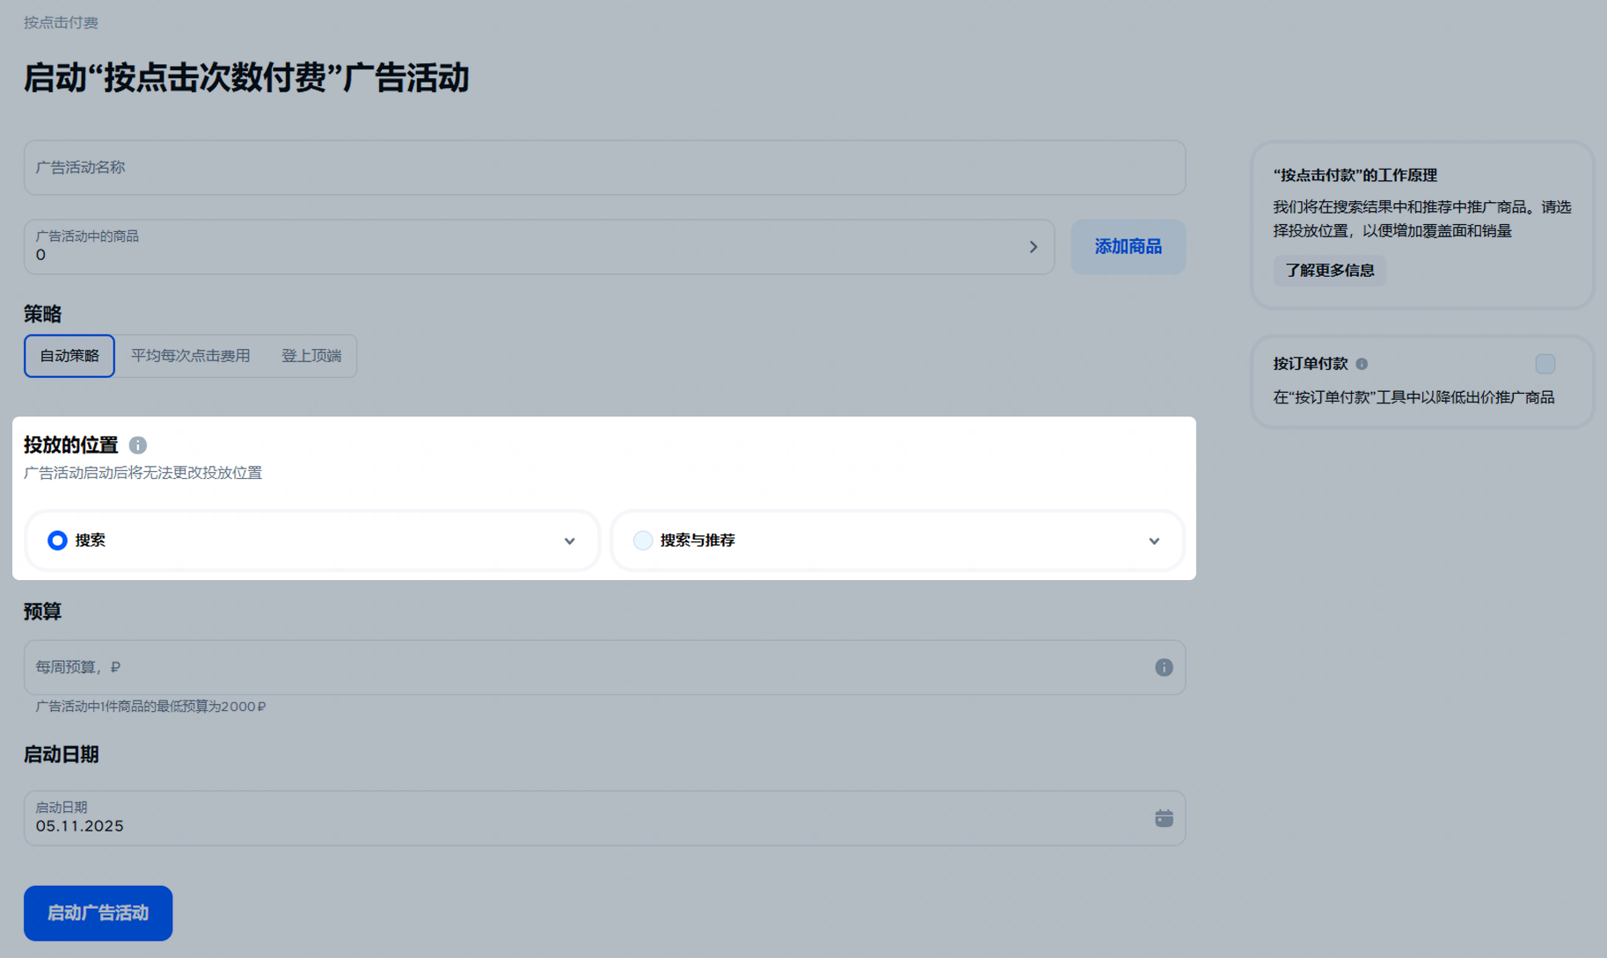
Task: Enable the 按订单付款 checkbox
Action: click(1545, 364)
